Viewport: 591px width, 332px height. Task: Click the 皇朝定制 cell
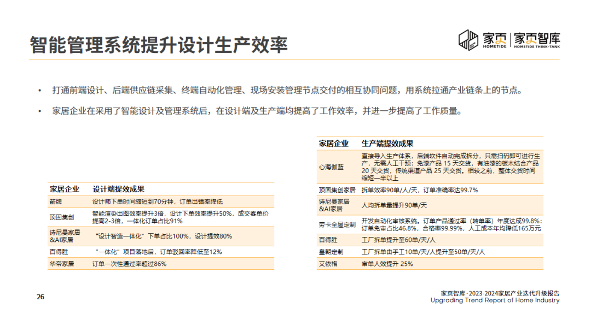pyautogui.click(x=331, y=252)
